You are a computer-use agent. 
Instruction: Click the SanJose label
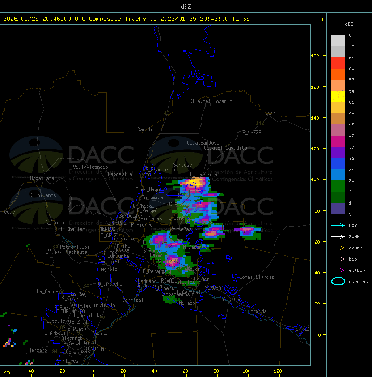tap(182, 165)
